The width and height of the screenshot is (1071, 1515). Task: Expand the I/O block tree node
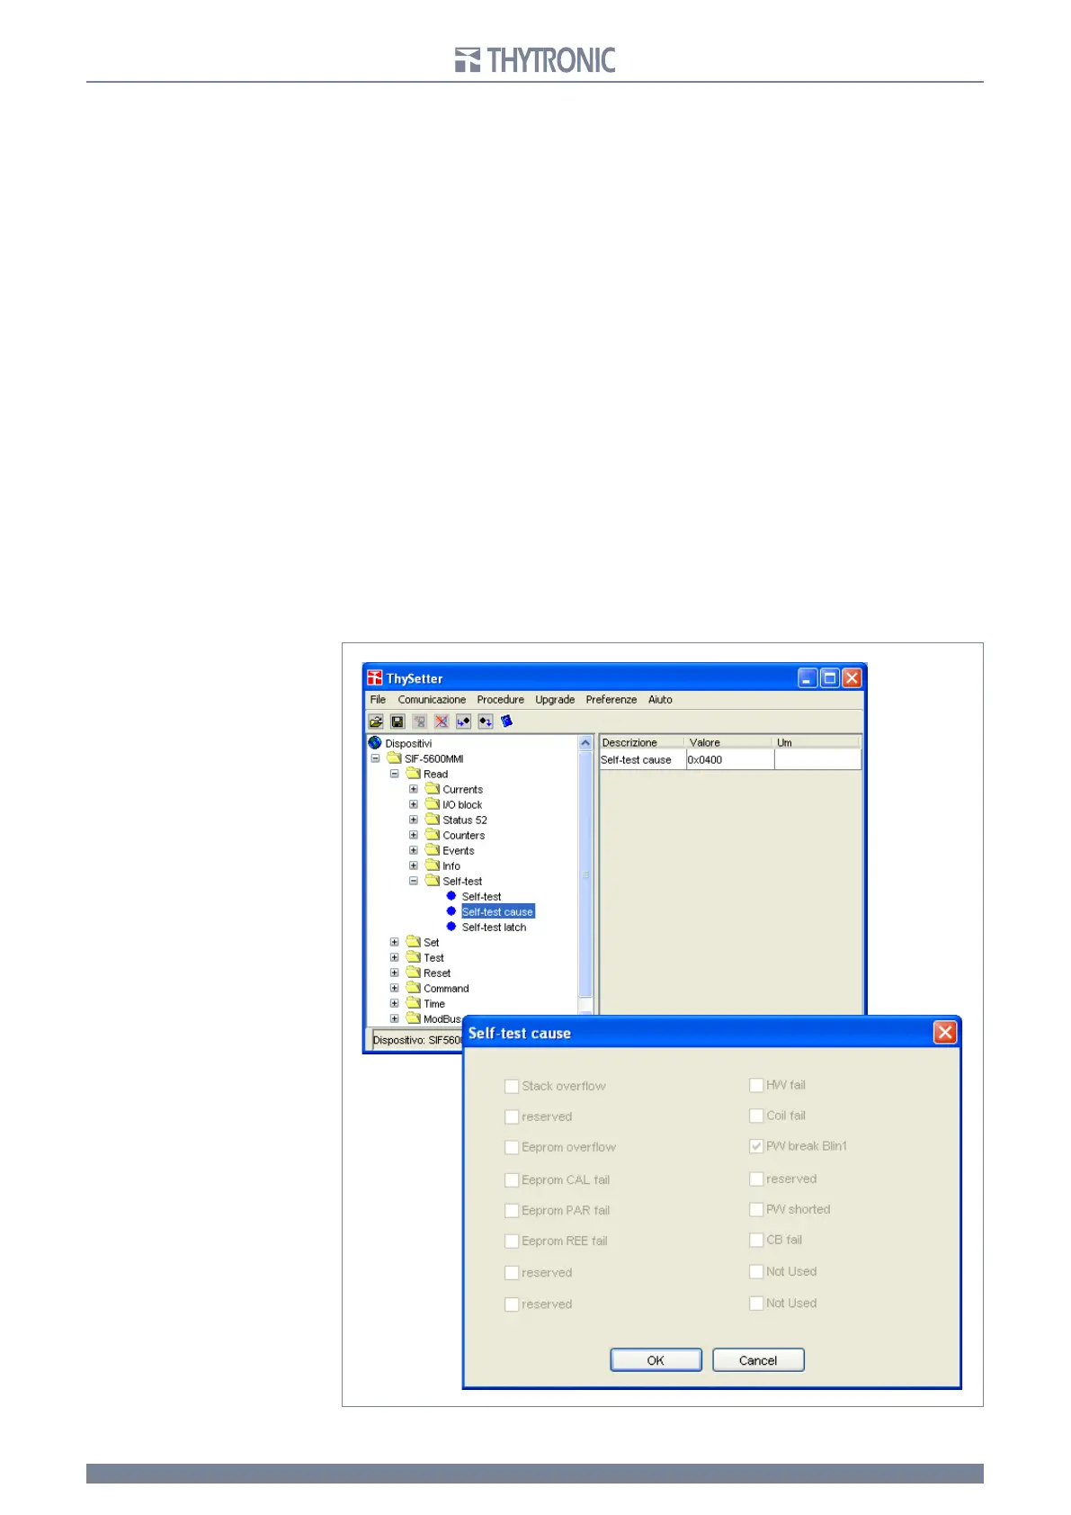coord(414,804)
